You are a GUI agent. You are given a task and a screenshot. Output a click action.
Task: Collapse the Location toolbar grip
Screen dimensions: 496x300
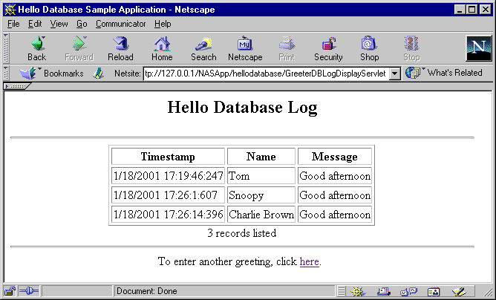6,73
